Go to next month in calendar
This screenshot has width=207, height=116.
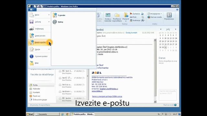[x=176, y=29]
